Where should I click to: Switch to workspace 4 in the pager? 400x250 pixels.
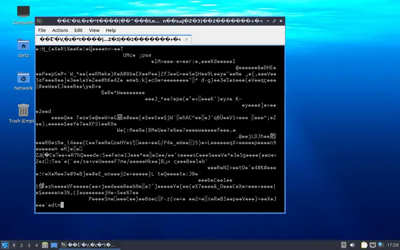tap(37, 245)
